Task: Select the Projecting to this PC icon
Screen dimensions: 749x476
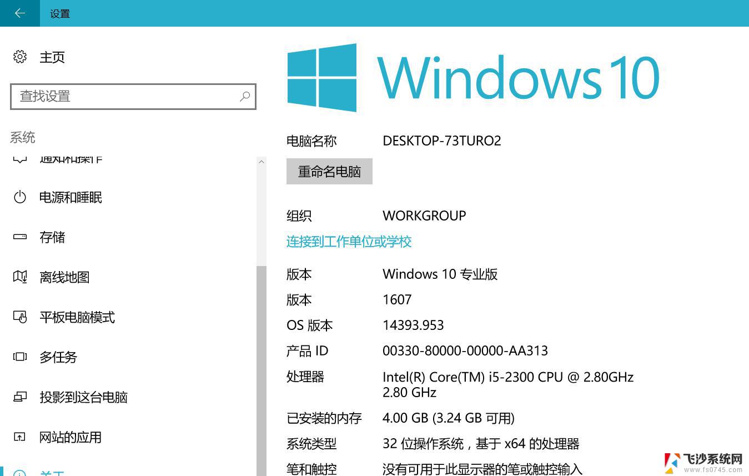Action: [x=20, y=397]
